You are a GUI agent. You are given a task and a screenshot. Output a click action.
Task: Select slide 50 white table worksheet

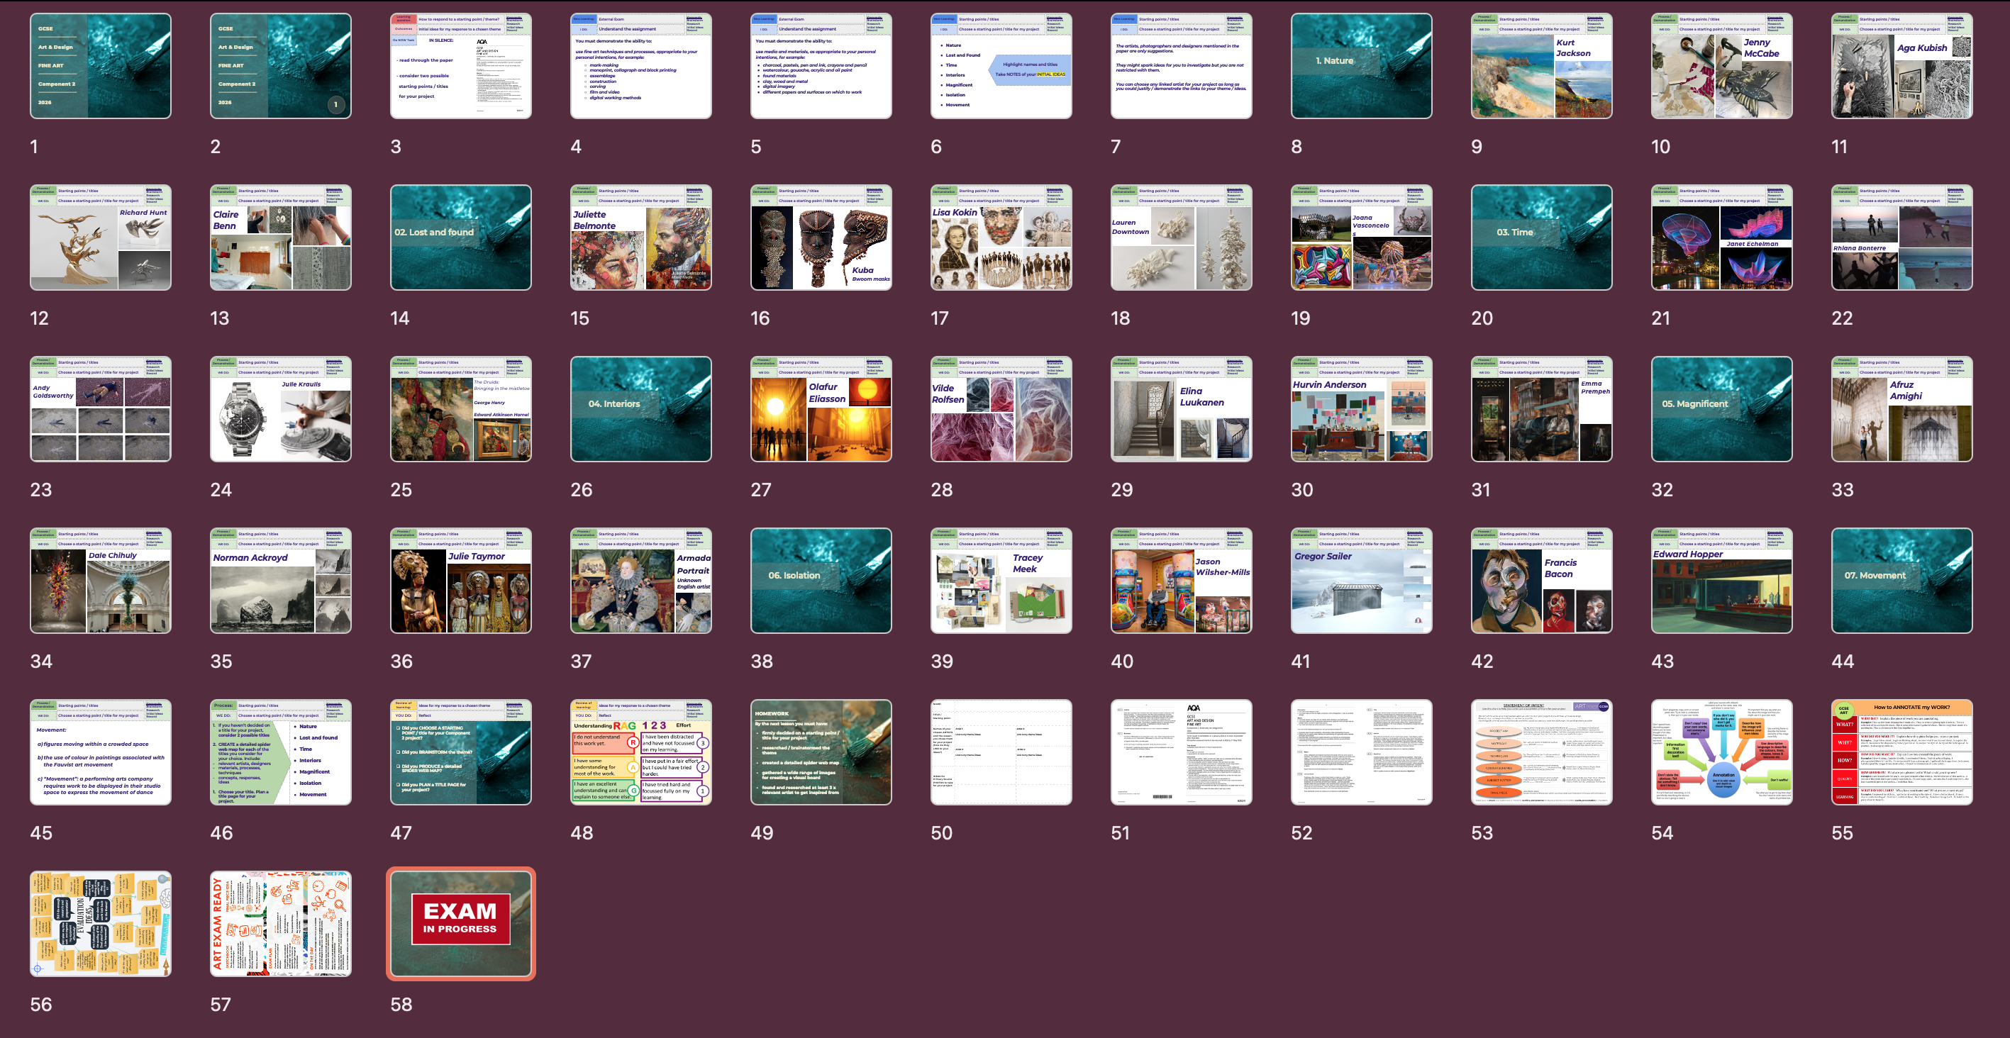pyautogui.click(x=1001, y=752)
